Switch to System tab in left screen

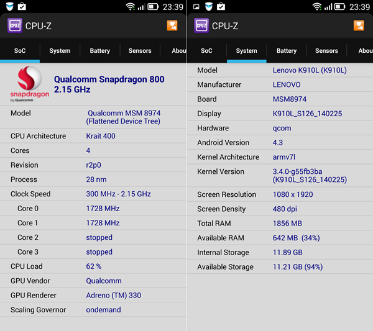[x=60, y=50]
